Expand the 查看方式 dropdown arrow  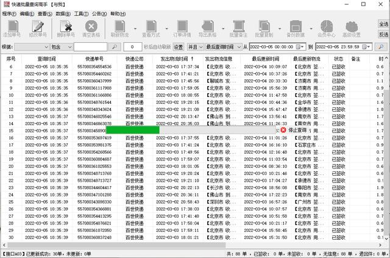coord(166,29)
